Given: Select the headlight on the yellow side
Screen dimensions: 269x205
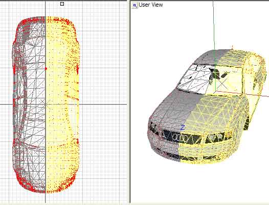Looking at the screenshot, I should [x=219, y=136].
